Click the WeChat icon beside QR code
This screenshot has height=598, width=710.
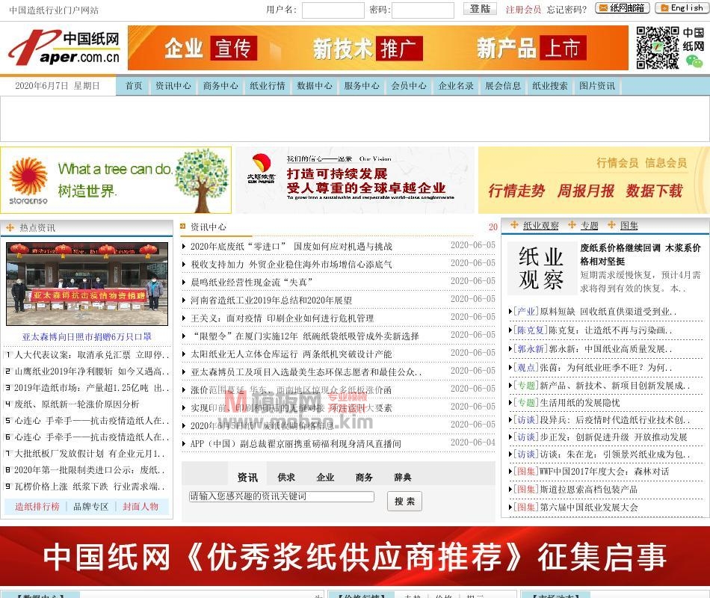694,61
